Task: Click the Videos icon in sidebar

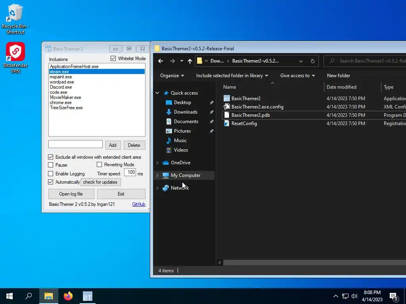Action: 169,150
